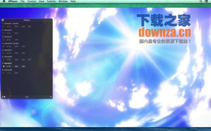Select playlist entry '5. Sample5'
The image size is (211, 131).
pyautogui.click(x=7, y=50)
